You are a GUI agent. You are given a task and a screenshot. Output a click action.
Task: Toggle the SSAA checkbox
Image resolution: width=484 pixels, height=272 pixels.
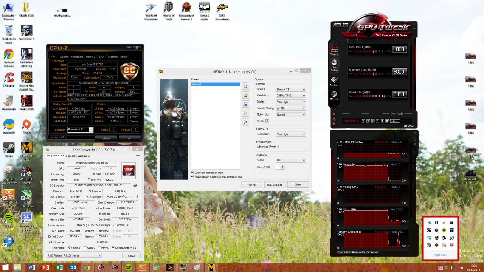[267, 121]
